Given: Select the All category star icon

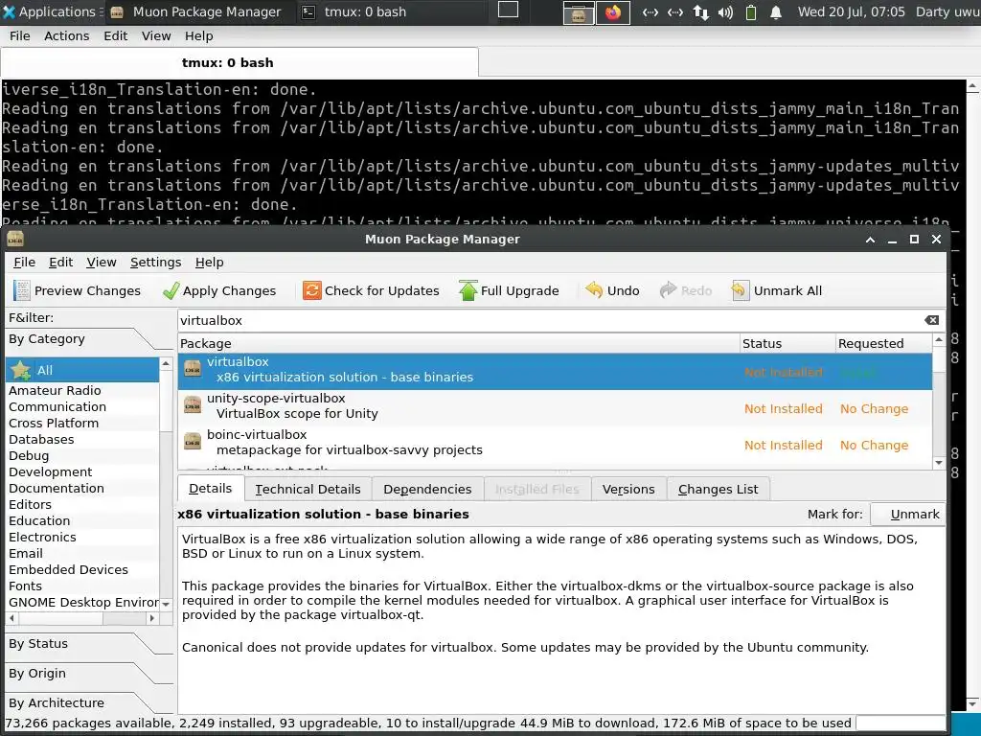Looking at the screenshot, I should 21,370.
